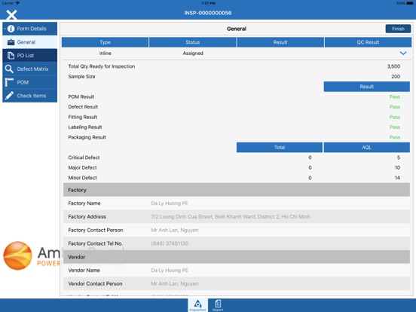Click the Packaging Result Pass value
416x312 pixels.
(x=395, y=137)
